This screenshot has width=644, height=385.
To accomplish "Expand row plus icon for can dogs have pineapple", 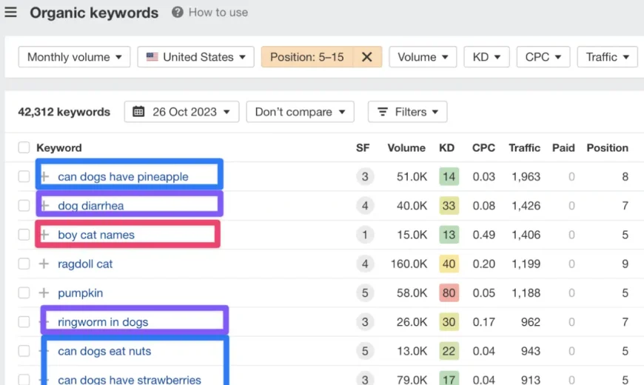I will (44, 177).
